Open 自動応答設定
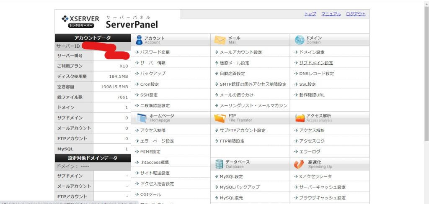This screenshot has height=204, width=429. click(x=232, y=74)
